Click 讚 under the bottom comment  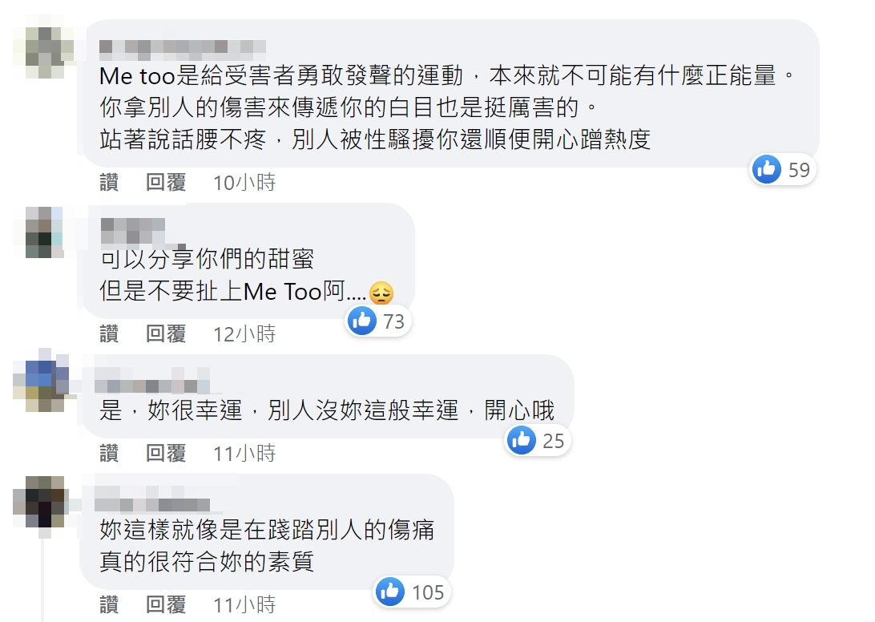(108, 606)
